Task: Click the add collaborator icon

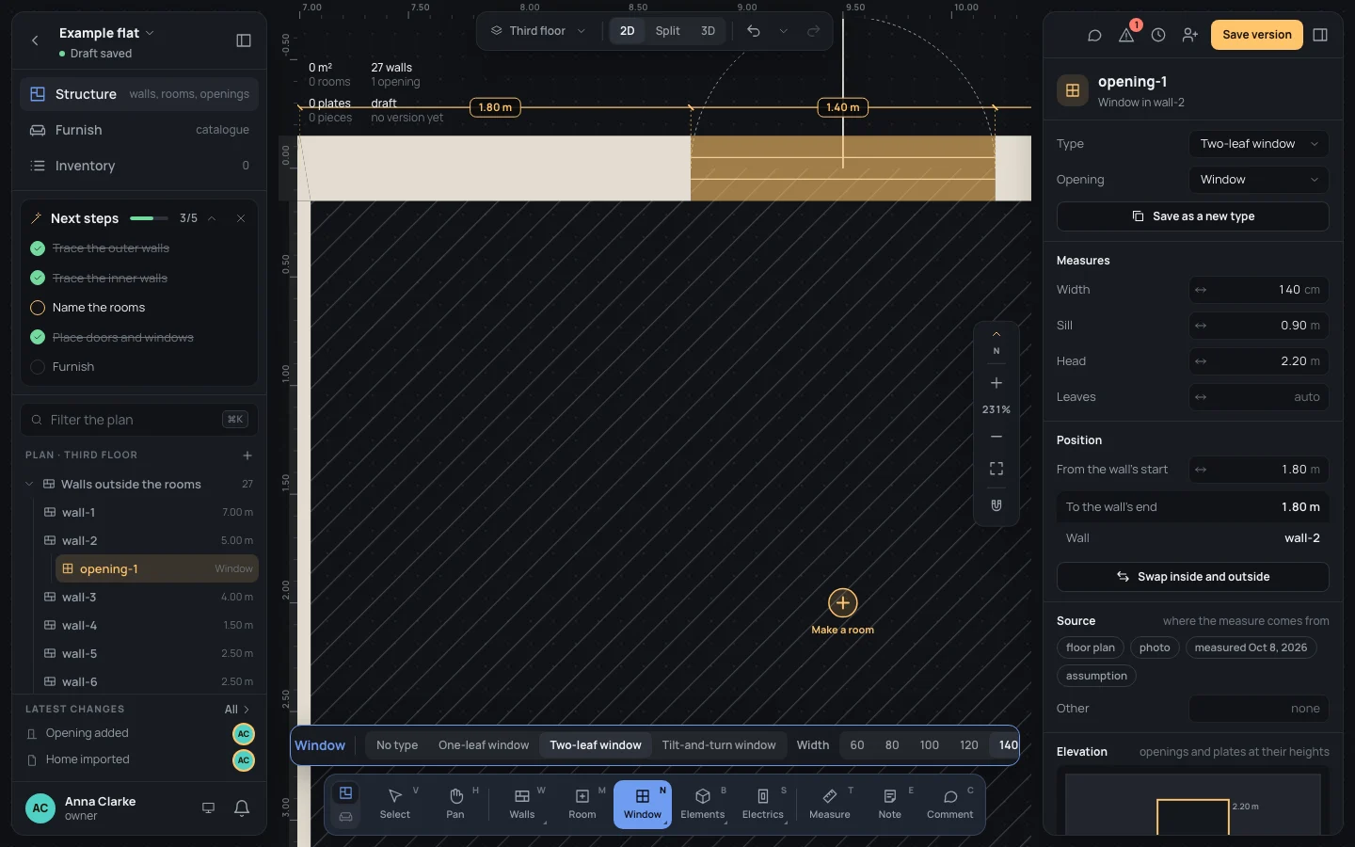Action: [1190, 35]
